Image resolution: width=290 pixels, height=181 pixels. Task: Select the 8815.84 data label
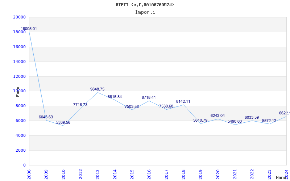pos(115,97)
